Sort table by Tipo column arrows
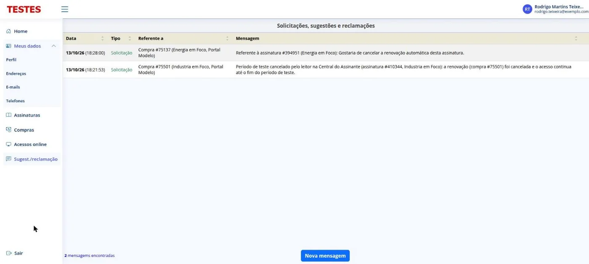 (130, 38)
